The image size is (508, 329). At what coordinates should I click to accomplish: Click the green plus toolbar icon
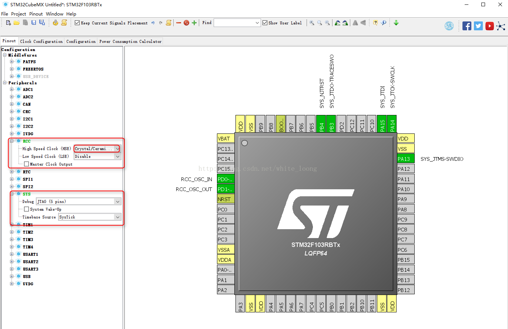click(194, 23)
